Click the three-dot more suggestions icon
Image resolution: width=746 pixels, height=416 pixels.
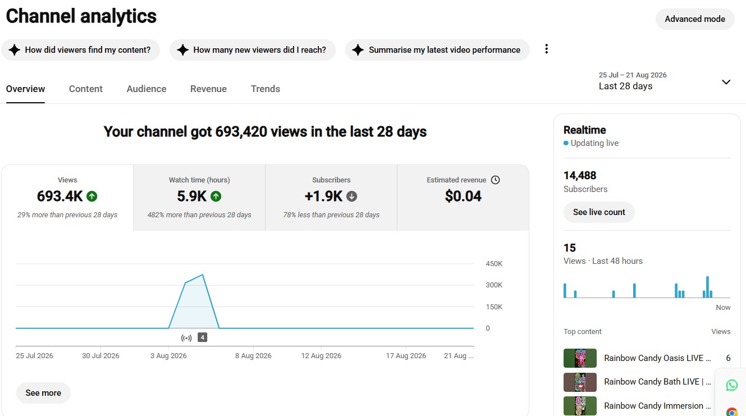[546, 49]
